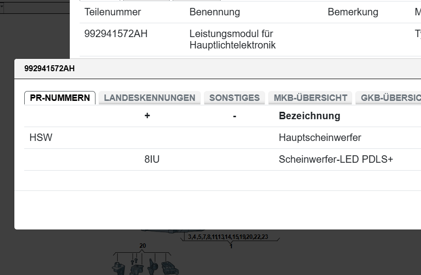Select the SONSTIGES tab
Image resolution: width=421 pixels, height=275 pixels.
pos(234,98)
